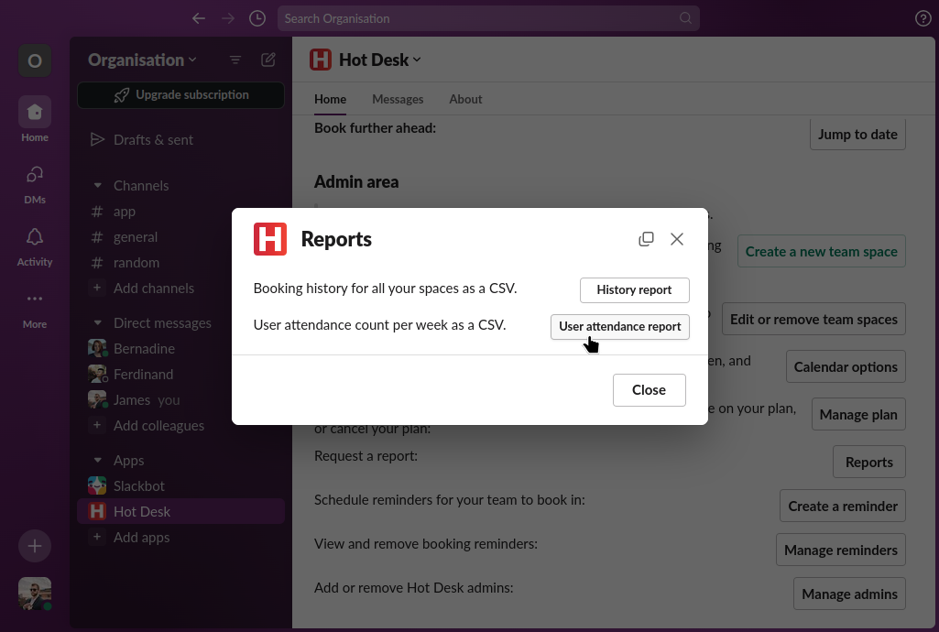
Task: Open direct message with James
Action: (x=180, y=400)
